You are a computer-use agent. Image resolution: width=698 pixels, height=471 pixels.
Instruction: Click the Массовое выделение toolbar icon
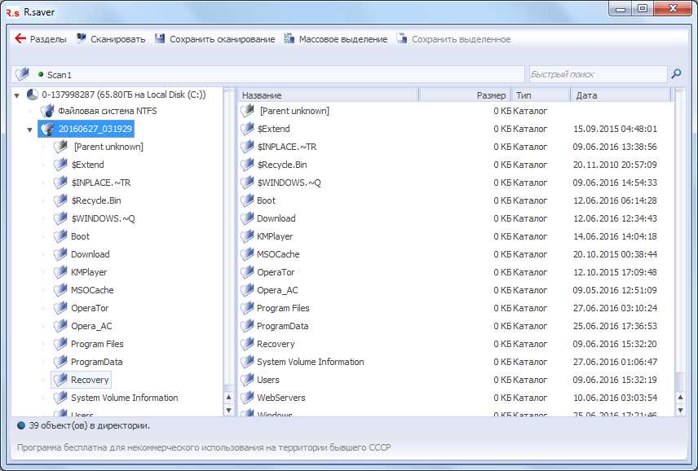coord(289,39)
